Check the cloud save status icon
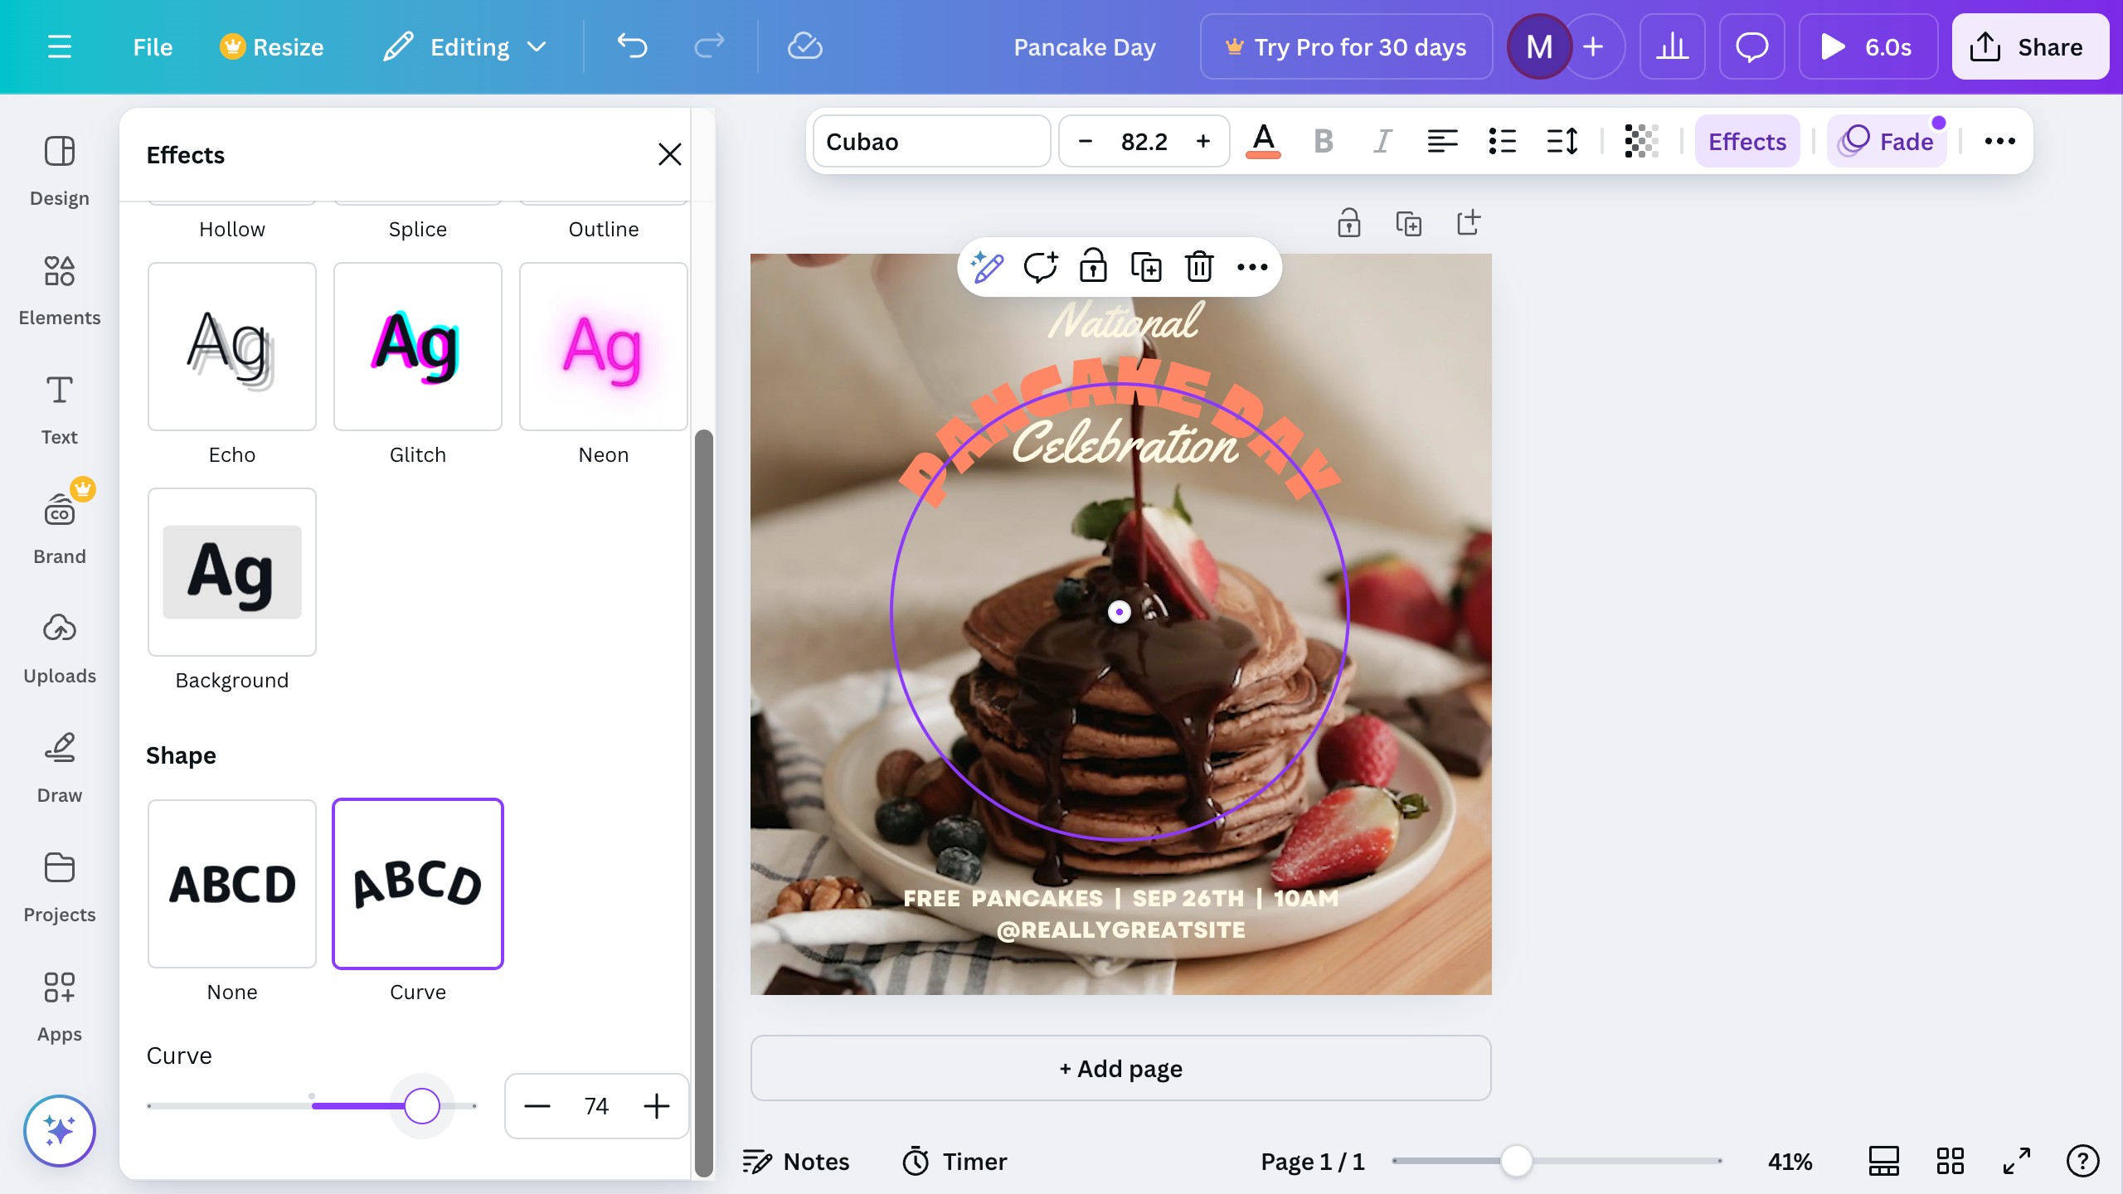The width and height of the screenshot is (2123, 1194). coord(804,47)
